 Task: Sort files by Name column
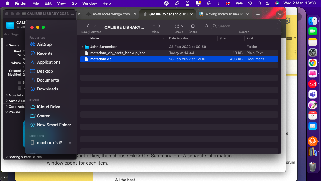(94, 38)
